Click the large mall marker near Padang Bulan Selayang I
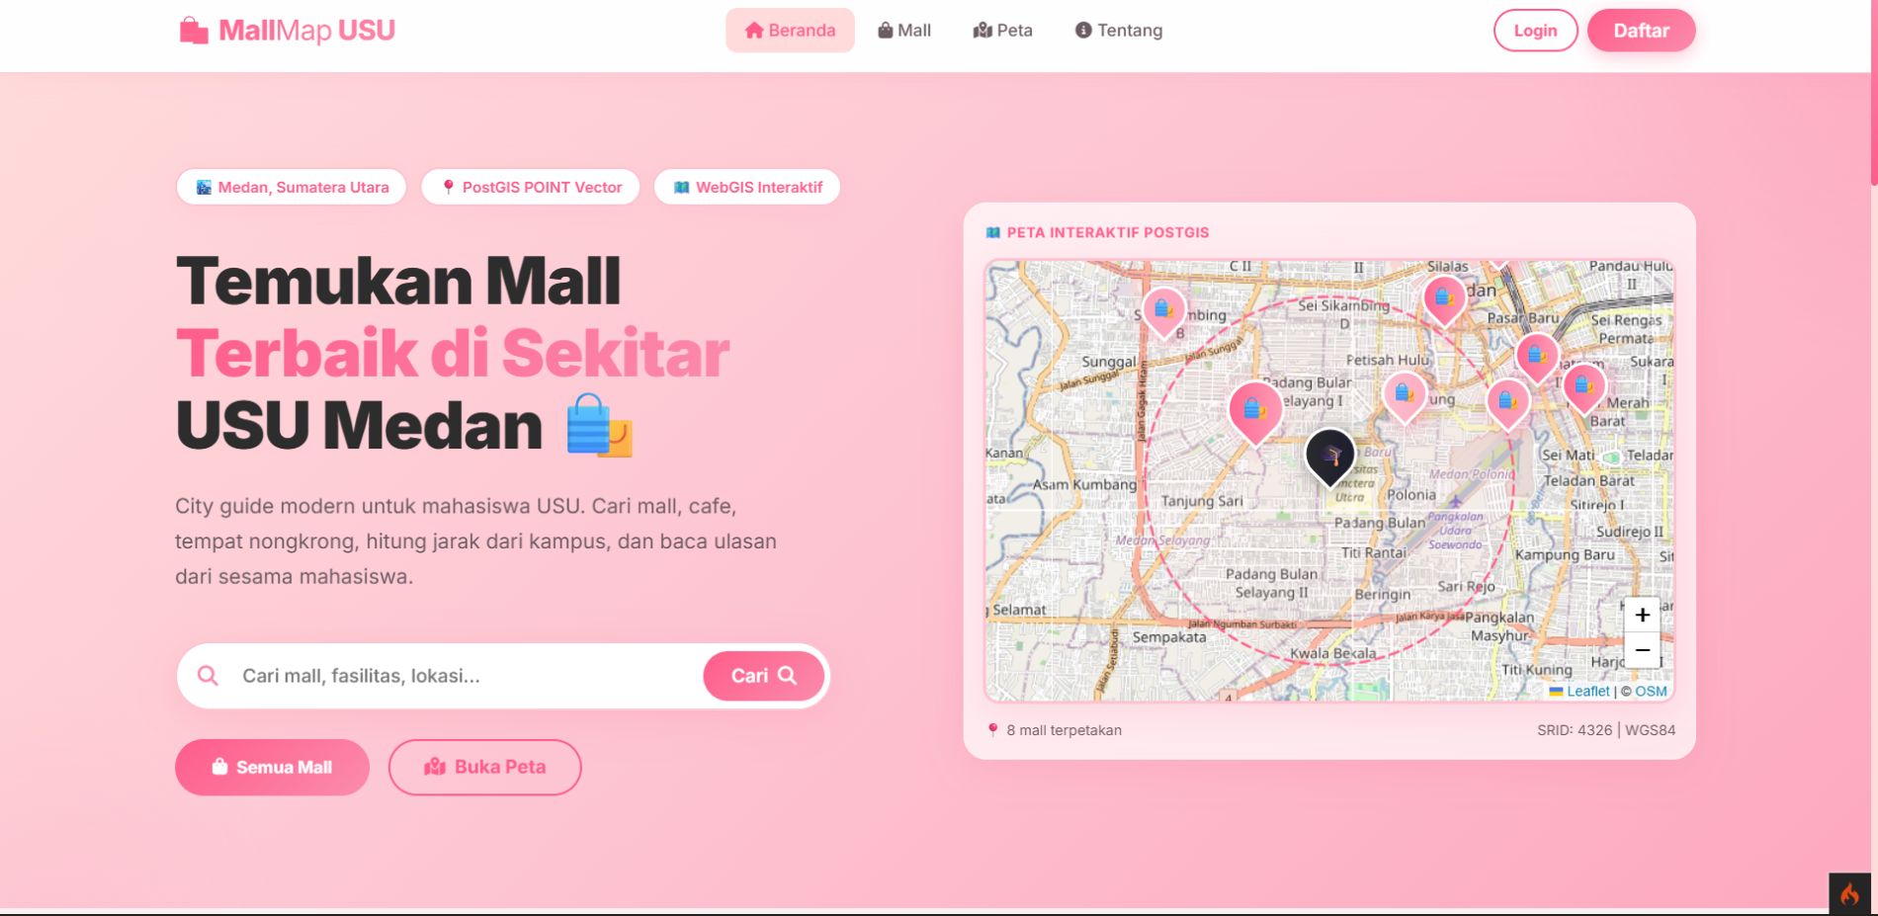The width and height of the screenshot is (1878, 916). click(1255, 412)
